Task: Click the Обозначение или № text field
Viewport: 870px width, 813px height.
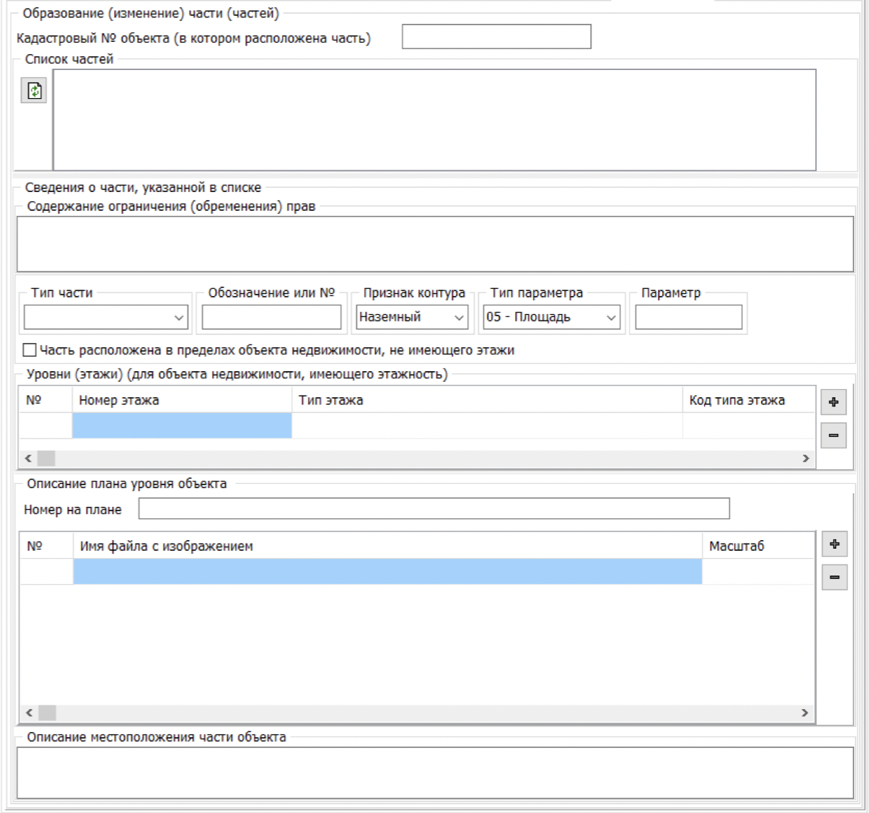Action: (x=271, y=317)
